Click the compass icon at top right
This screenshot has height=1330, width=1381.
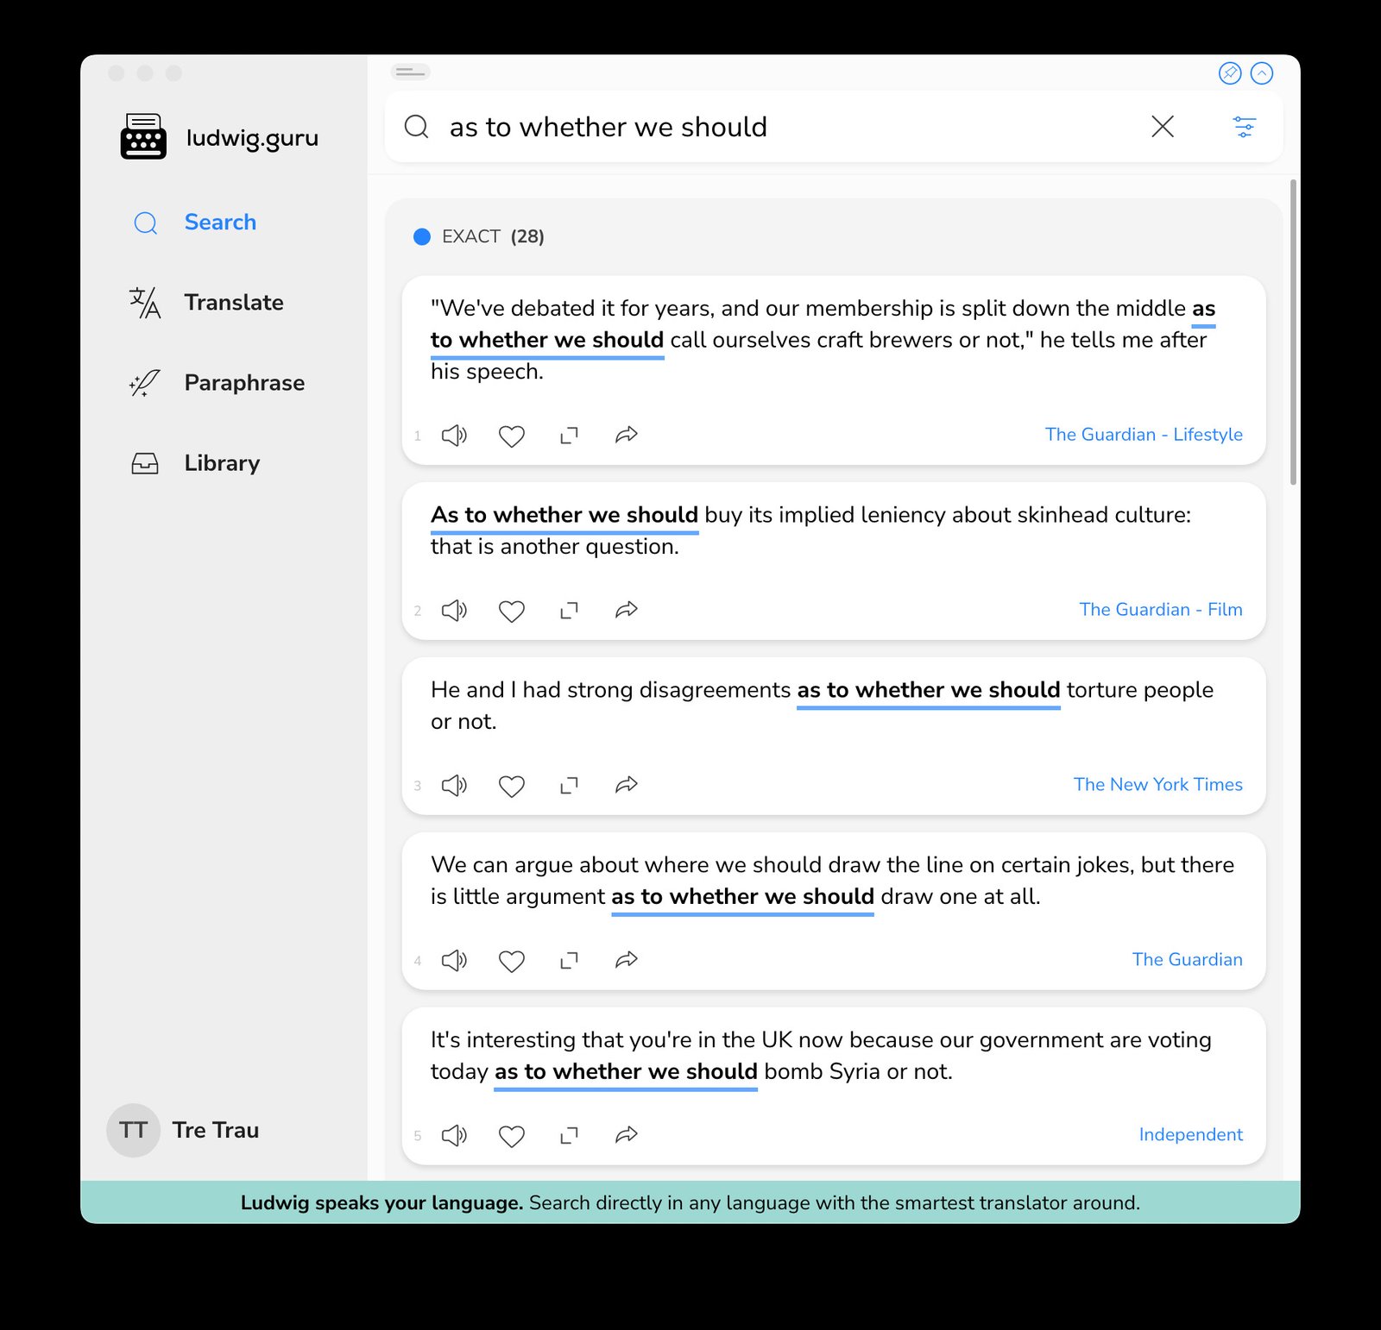click(x=1230, y=73)
